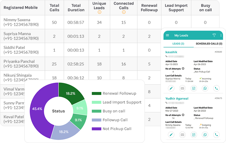Edit the kaushik lead with pencil icon
Image resolution: width=226 pixels, height=143 pixels.
[171, 88]
